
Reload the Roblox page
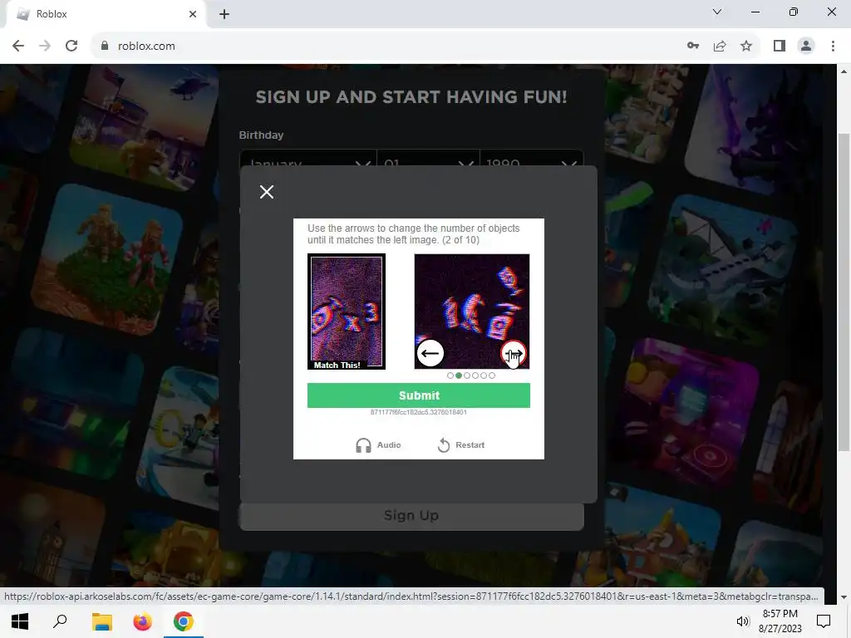[x=71, y=47]
